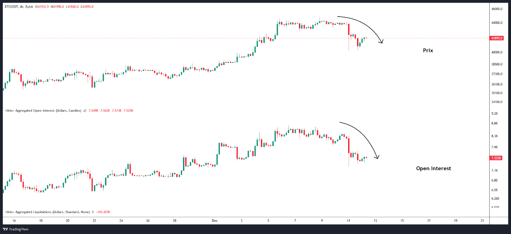511x234 pixels.
Task: Click the Bybit exchange label
Action: [x=29, y=7]
